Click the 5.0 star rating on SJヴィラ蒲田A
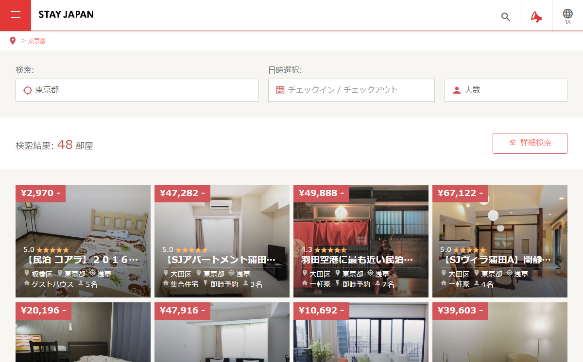Screen dimensions: 583x362 (x=463, y=249)
